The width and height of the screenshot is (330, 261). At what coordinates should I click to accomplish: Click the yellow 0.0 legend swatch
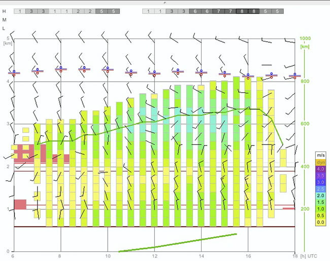click(x=320, y=222)
